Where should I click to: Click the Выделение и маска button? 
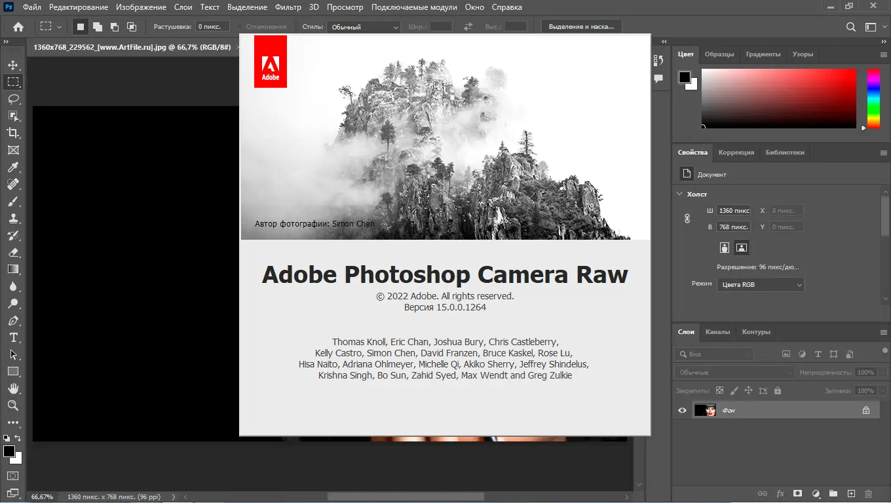(581, 27)
